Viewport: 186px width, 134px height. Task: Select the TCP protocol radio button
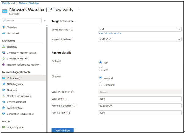[x=100, y=62]
